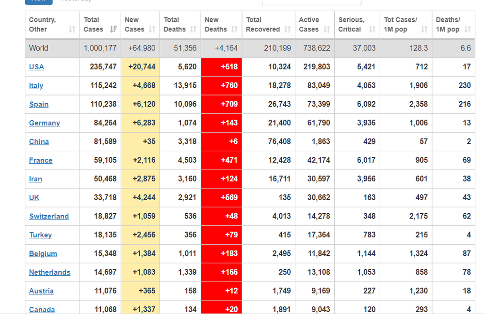Select the Switzerland link
Viewport: 485px width, 314px height.
(49, 216)
